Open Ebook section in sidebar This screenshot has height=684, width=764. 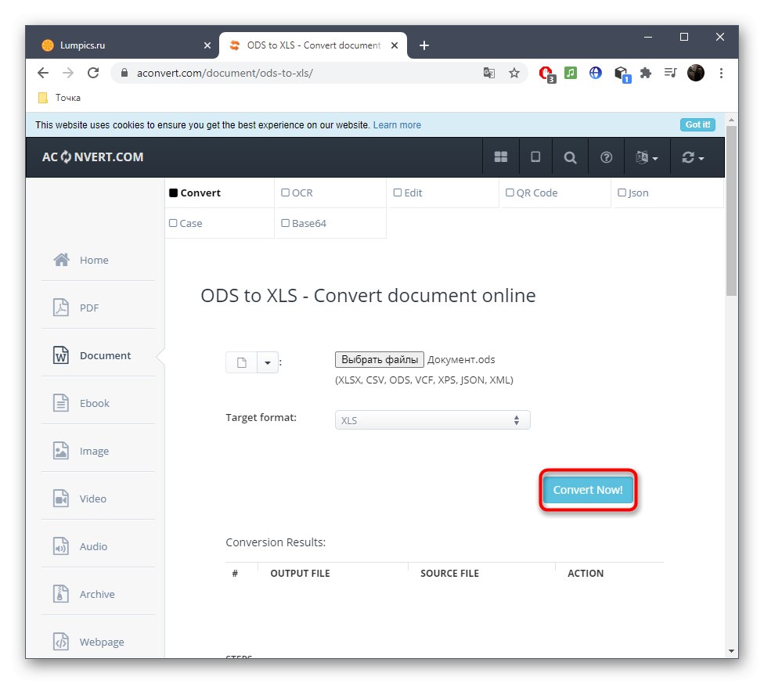[x=98, y=403]
